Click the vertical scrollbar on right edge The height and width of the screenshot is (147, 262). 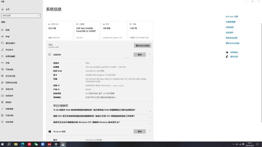(261, 73)
